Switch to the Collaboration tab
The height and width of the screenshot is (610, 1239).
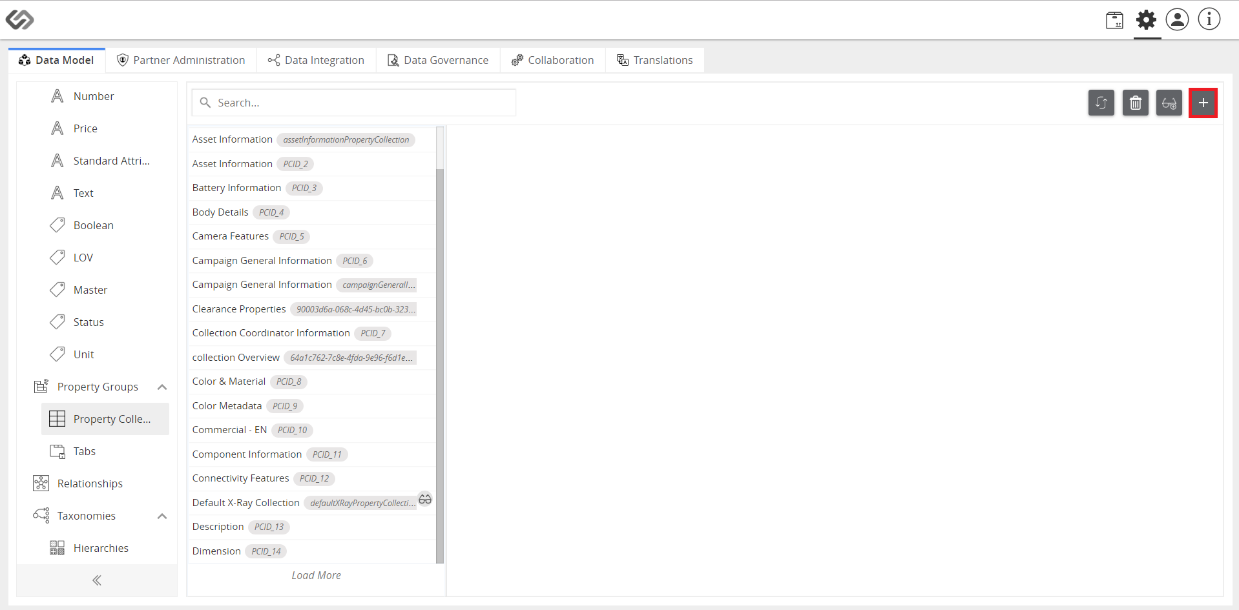pyautogui.click(x=553, y=60)
